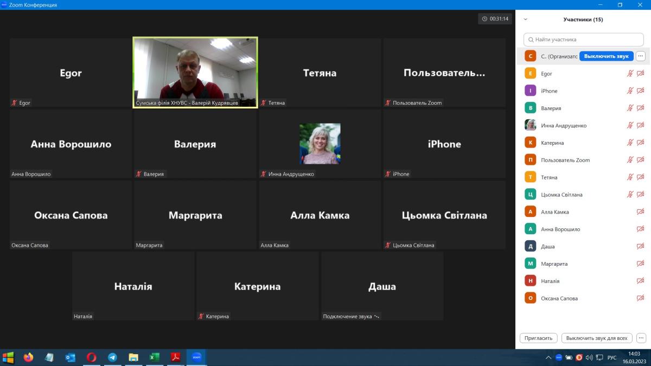Toggle the video state icon for Тетяна
This screenshot has width=651, height=366.
640,177
